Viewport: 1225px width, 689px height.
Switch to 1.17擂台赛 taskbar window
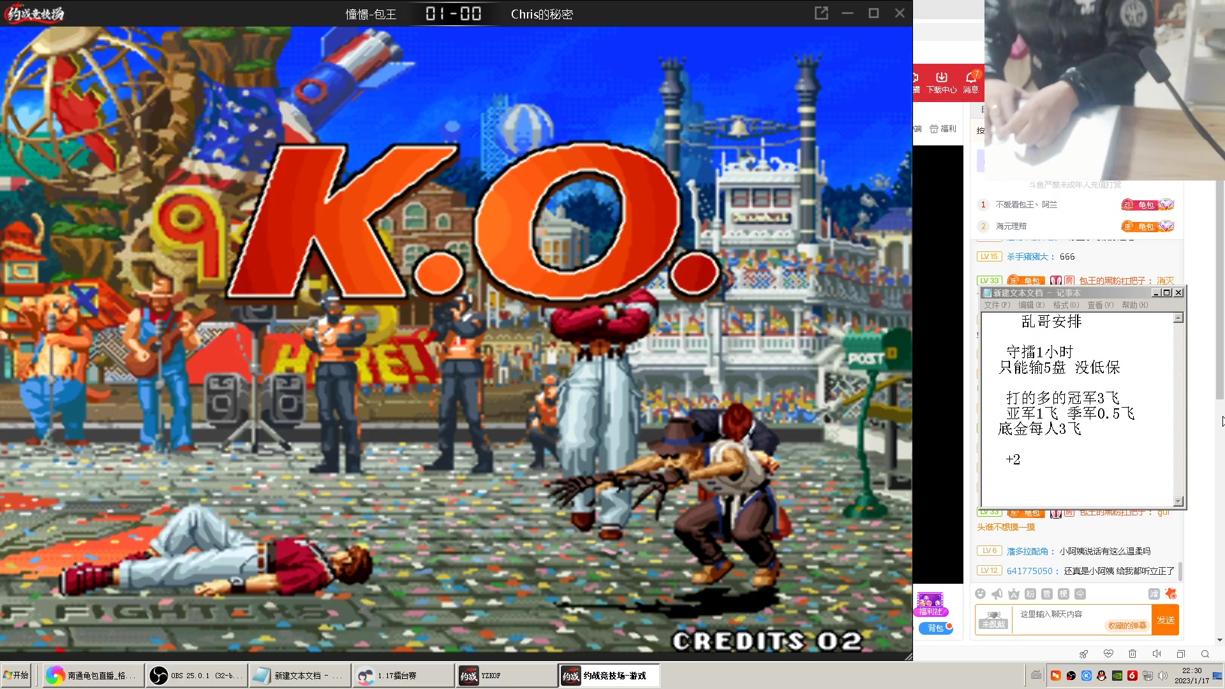coord(403,676)
